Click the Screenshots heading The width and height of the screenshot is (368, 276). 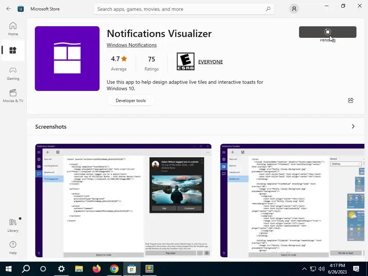point(51,127)
